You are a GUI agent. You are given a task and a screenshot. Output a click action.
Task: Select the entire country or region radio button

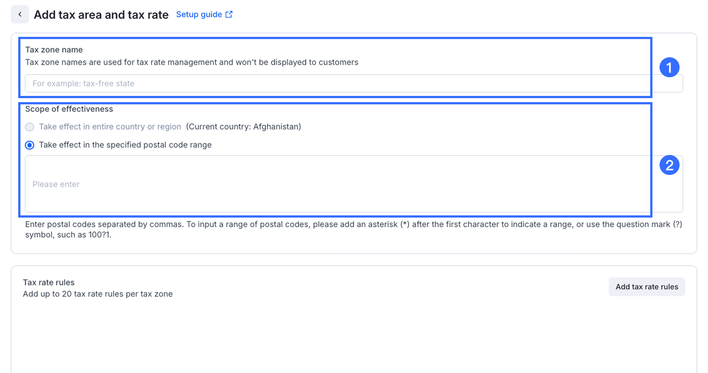[30, 127]
